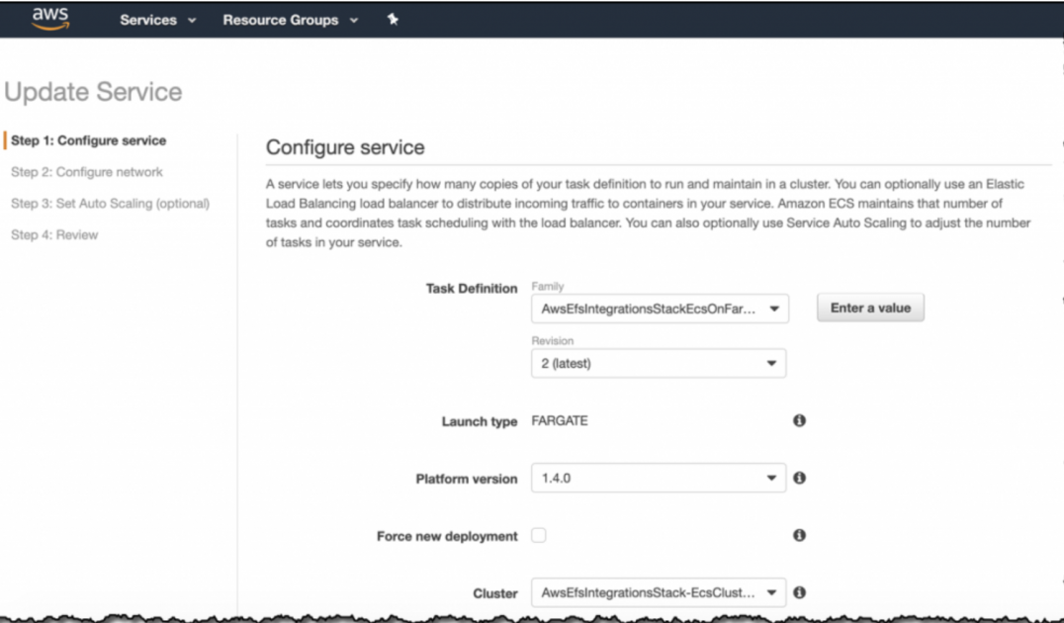Open the Services menu
The width and height of the screenshot is (1064, 623).
point(158,20)
